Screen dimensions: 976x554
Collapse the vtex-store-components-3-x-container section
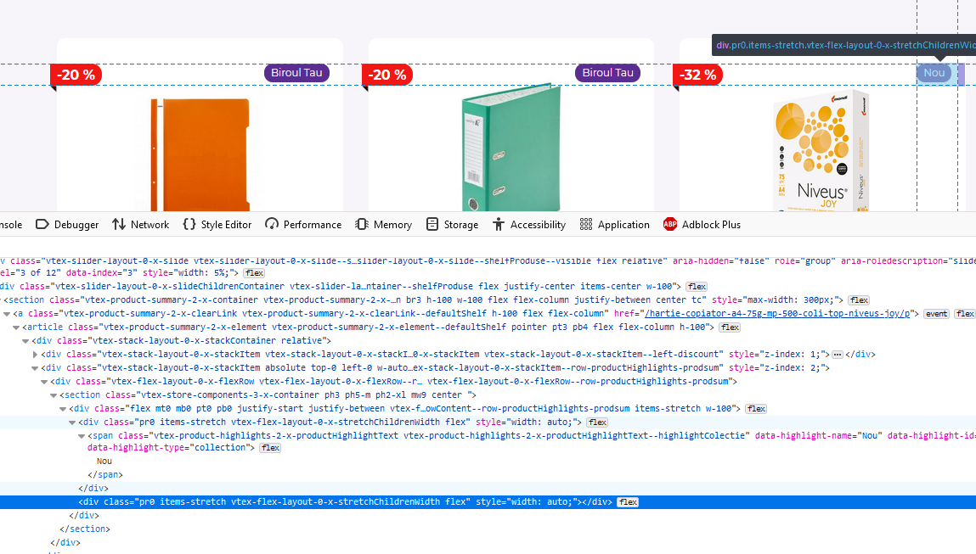[x=53, y=395]
